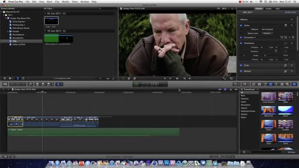This screenshot has height=168, width=299.
Task: Open Event Library action gear menu
Action: click(x=10, y=78)
